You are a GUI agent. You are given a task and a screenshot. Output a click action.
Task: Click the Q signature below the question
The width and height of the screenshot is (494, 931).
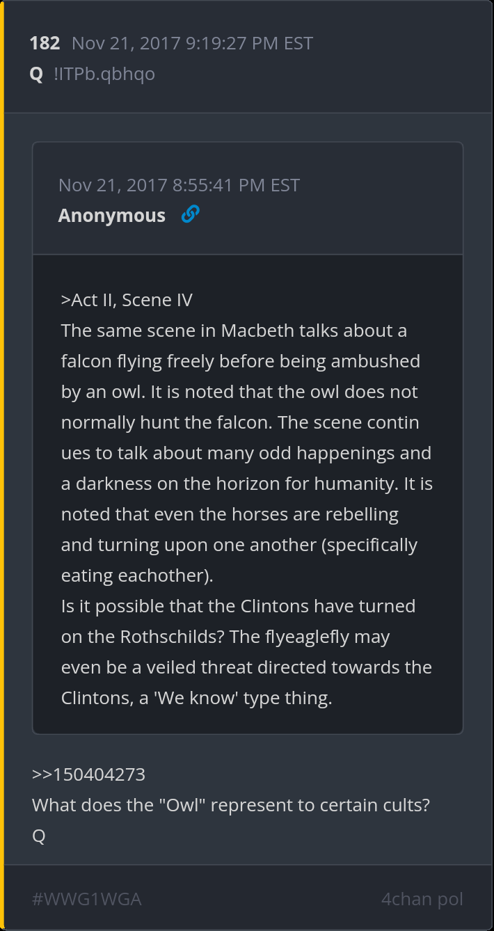click(39, 836)
